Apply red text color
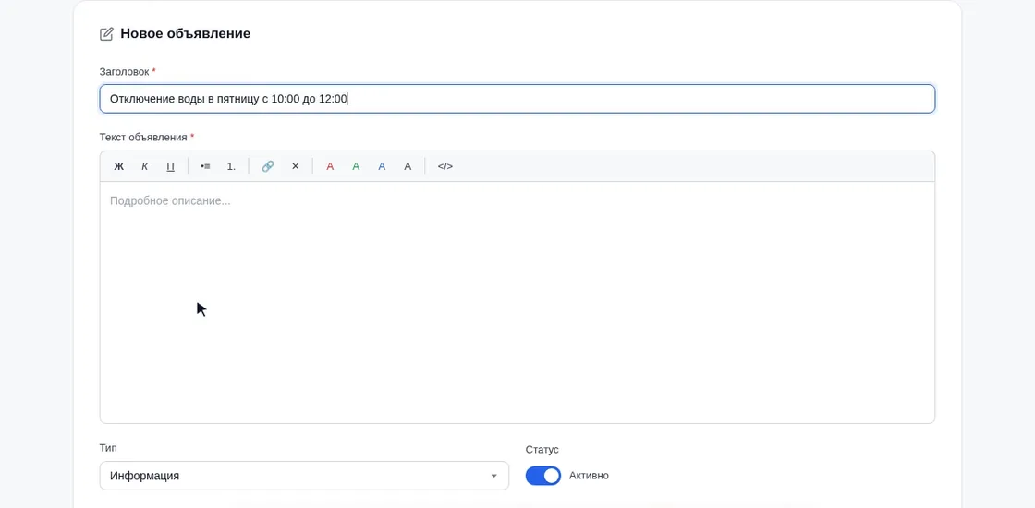The image size is (1035, 508). click(x=330, y=166)
